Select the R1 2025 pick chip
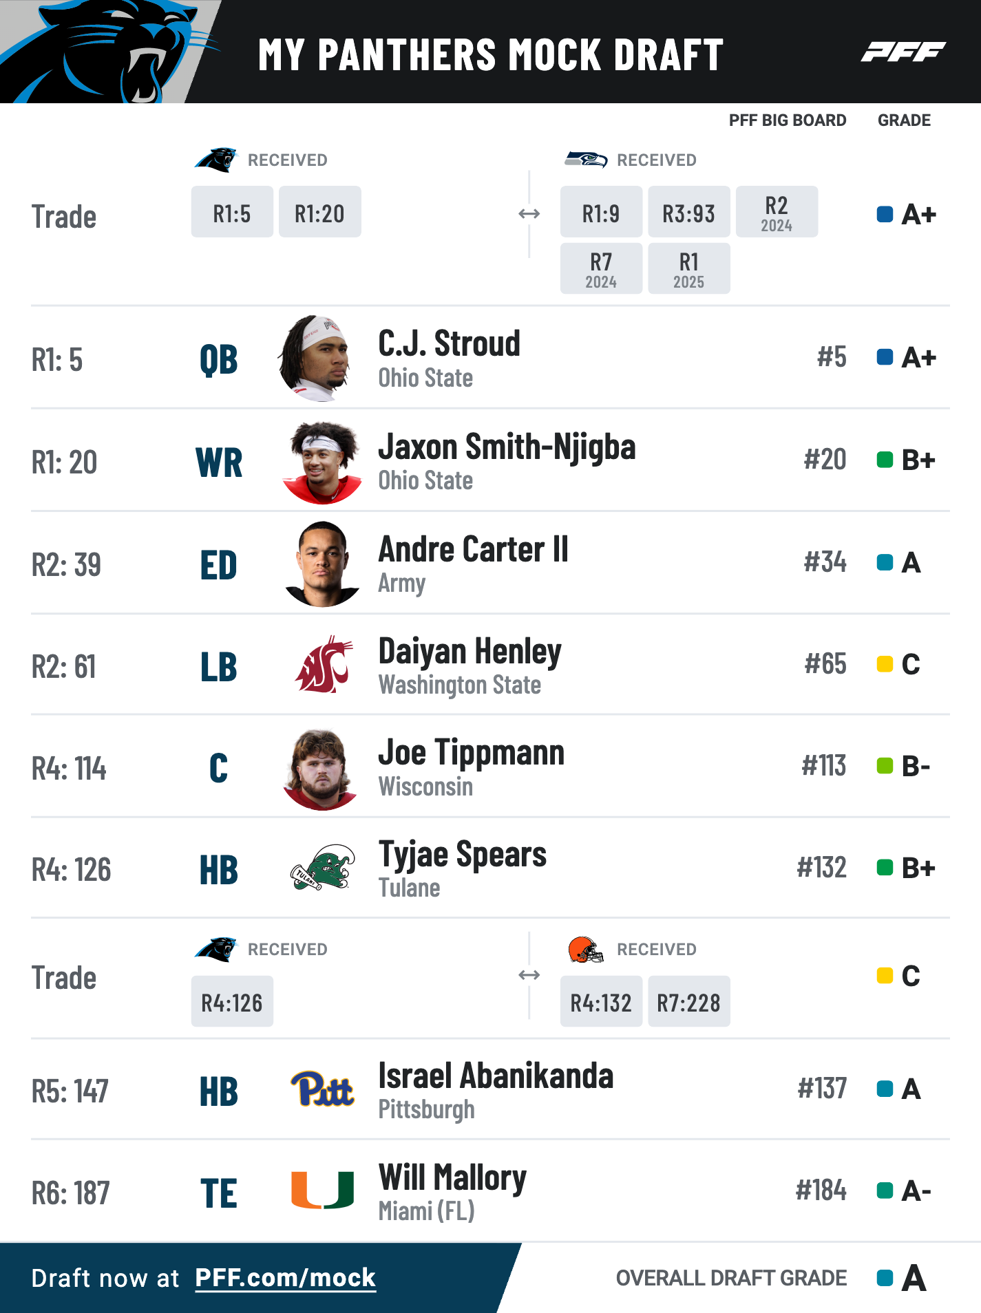 688,268
